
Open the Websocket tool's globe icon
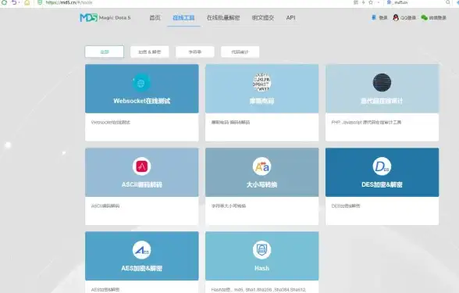point(141,83)
